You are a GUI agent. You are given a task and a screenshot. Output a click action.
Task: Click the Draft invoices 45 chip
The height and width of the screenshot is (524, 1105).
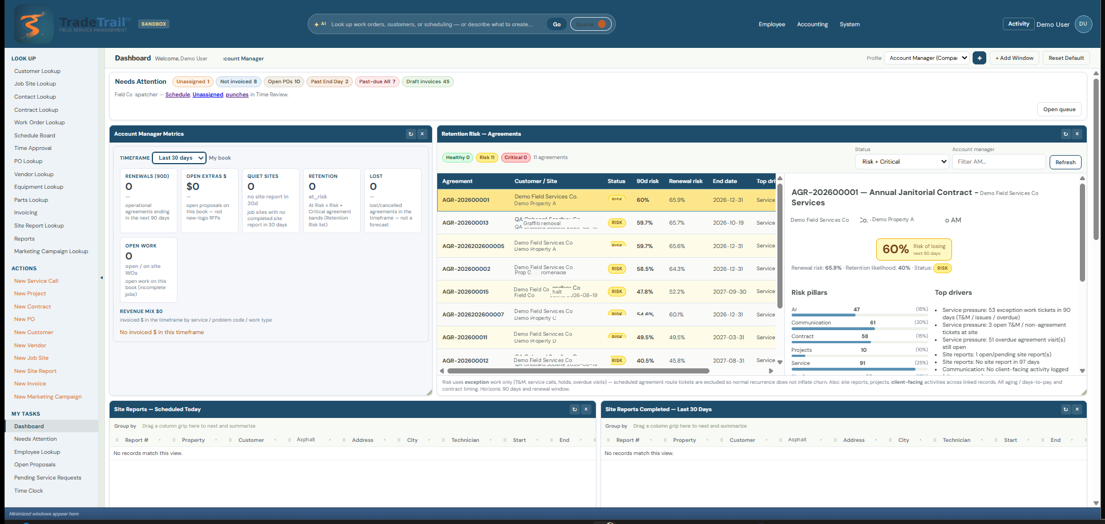[428, 82]
